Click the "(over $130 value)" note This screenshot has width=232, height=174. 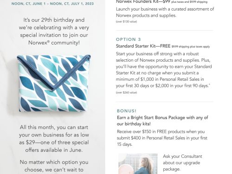(x=126, y=21)
